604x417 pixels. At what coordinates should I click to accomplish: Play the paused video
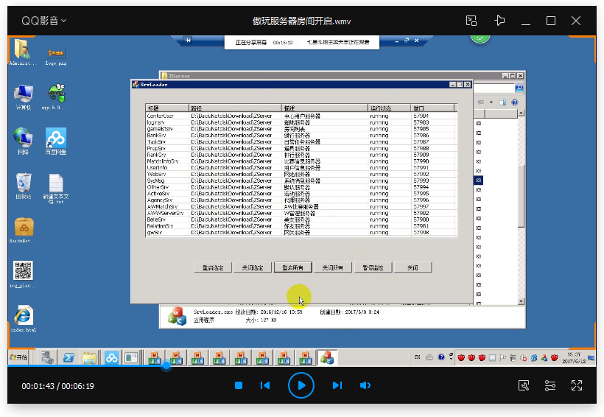pos(301,385)
